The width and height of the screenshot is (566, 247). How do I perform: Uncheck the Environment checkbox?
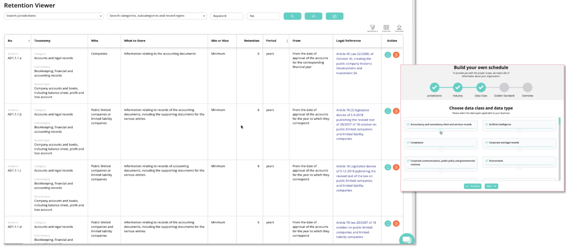coord(487,161)
